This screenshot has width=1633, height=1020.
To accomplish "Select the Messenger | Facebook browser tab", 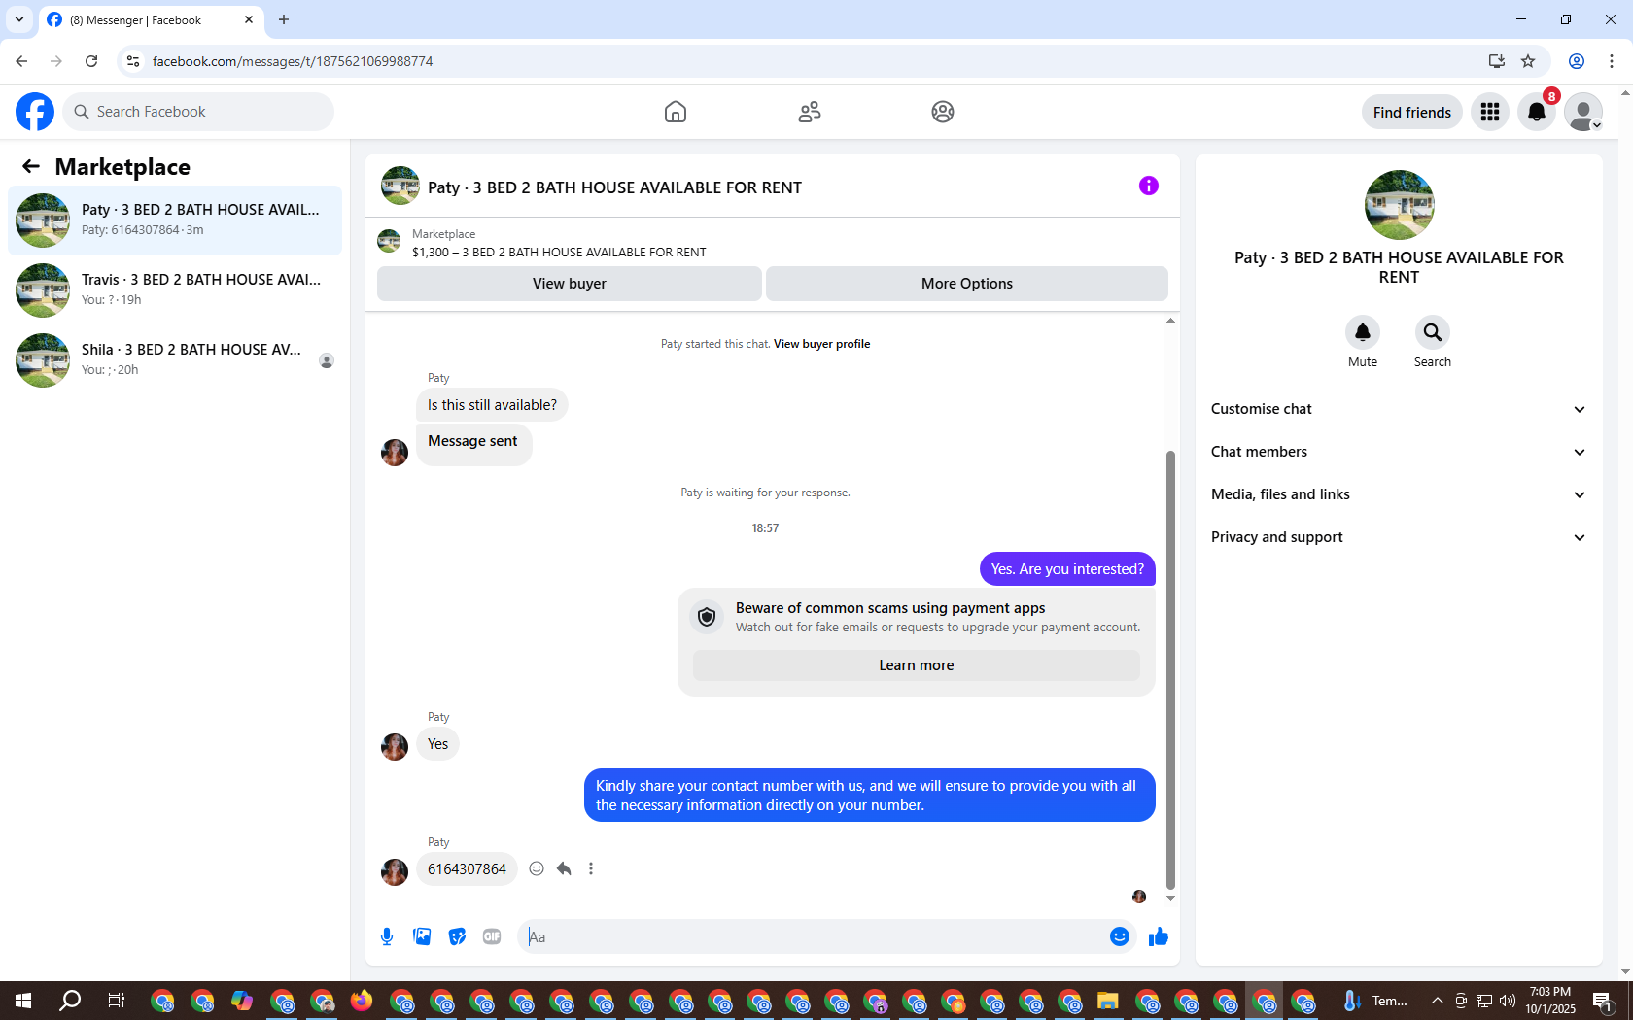I will tap(151, 19).
